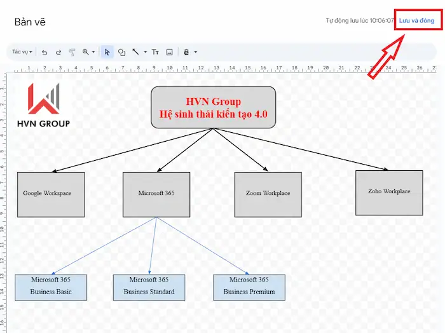Viewport: 445px width, 333px height.
Task: Select the Microsoft 365 Business Basic box
Action: pos(51,287)
